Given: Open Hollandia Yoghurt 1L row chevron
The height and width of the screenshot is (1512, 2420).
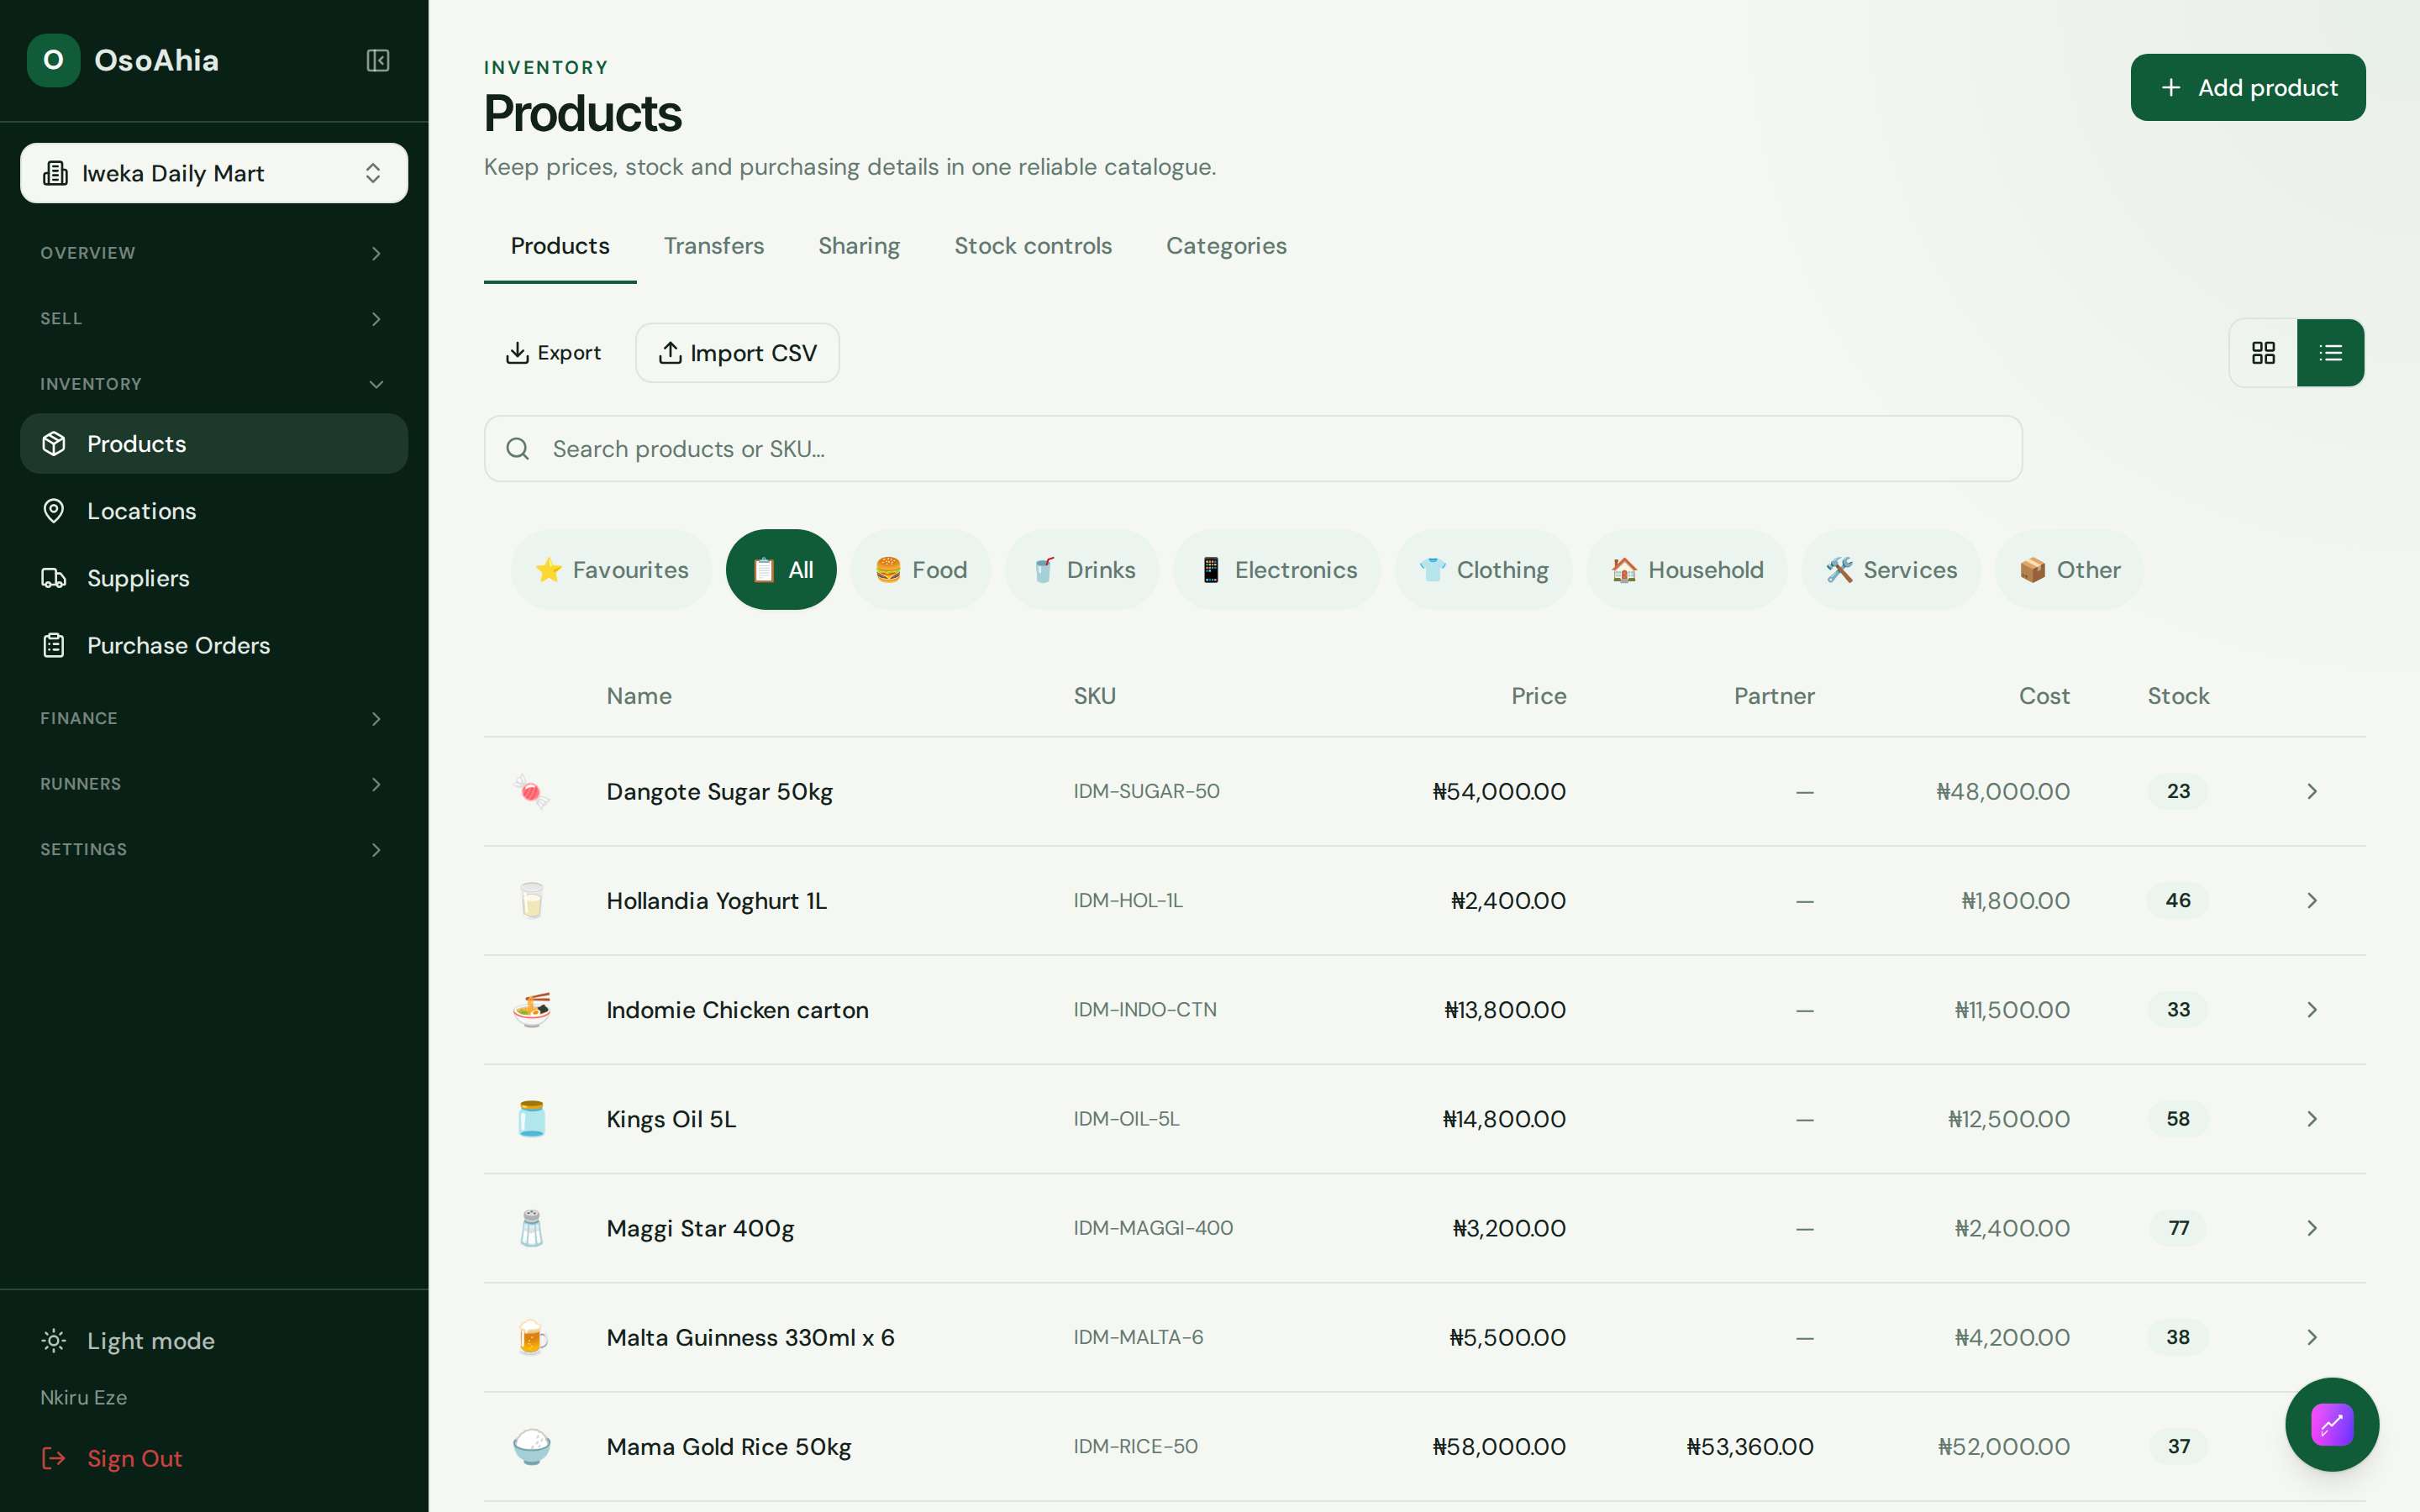Looking at the screenshot, I should pyautogui.click(x=2312, y=900).
